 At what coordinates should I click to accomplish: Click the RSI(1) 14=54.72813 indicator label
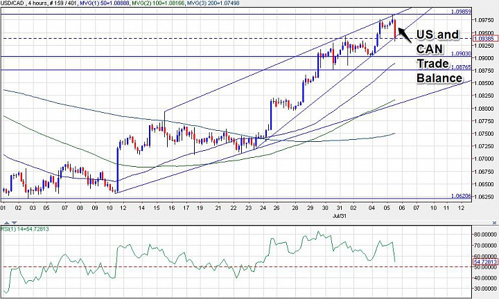(x=24, y=229)
